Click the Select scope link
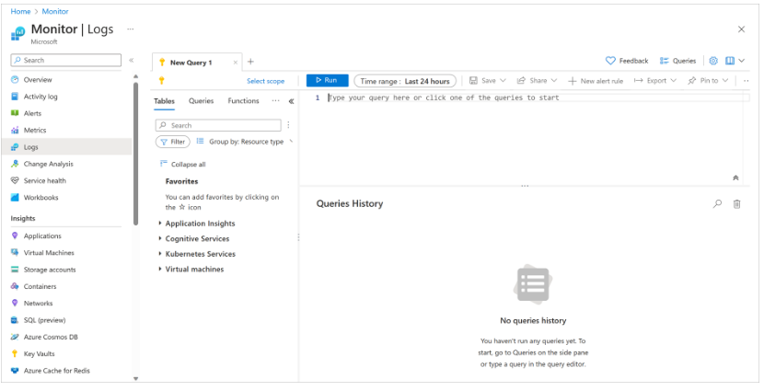Image resolution: width=764 pixels, height=391 pixels. click(265, 81)
